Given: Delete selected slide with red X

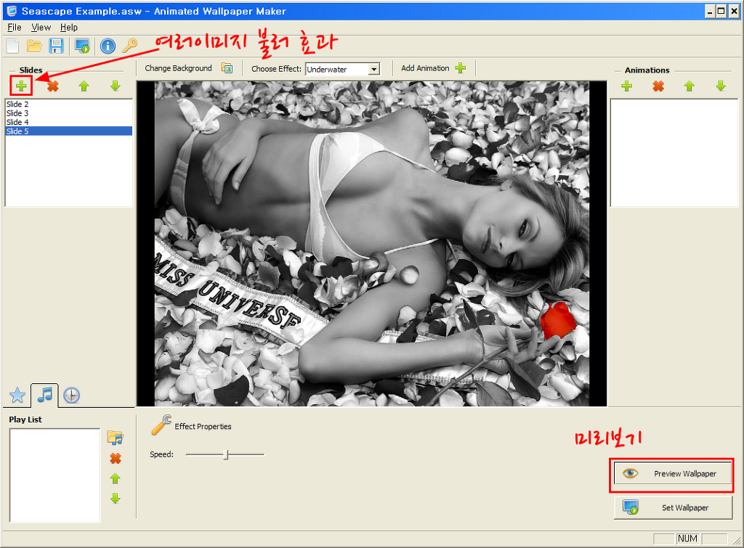Looking at the screenshot, I should 52,86.
